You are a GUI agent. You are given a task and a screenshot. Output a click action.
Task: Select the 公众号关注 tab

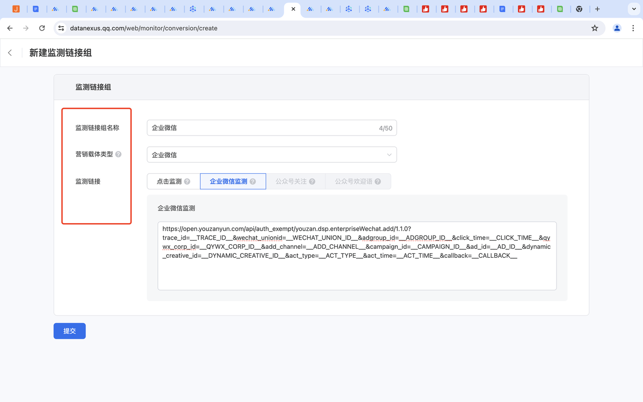pyautogui.click(x=296, y=181)
